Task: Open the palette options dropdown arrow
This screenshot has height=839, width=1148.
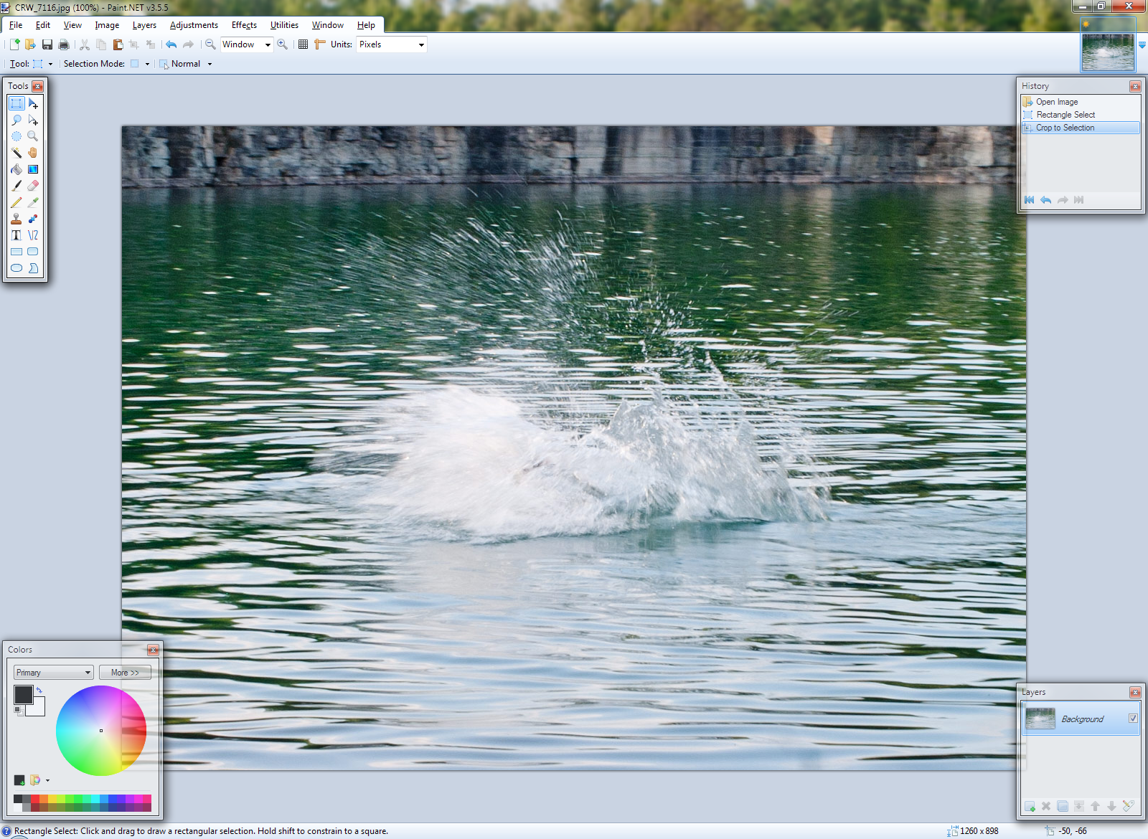Action: click(47, 780)
